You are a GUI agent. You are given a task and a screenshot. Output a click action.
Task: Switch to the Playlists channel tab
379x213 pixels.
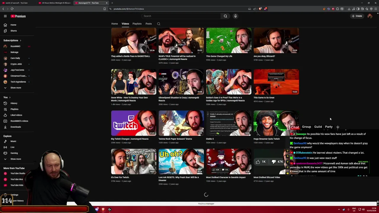pyautogui.click(x=137, y=24)
